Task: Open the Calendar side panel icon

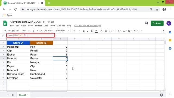Action: [x=170, y=32]
